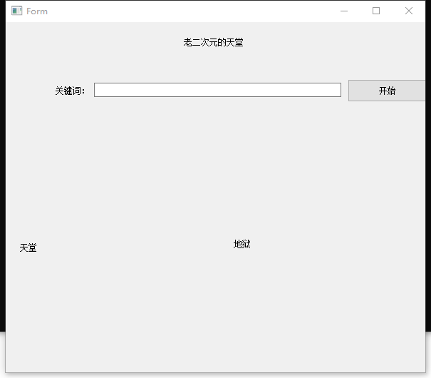Select the 天堂 label
Screen dimensions: 431x378
click(28, 247)
